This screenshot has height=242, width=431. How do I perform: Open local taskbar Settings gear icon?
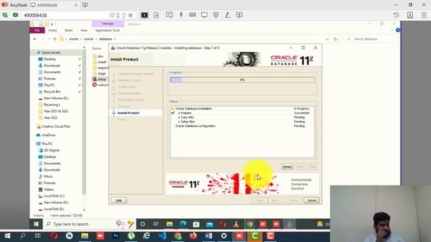click(224, 236)
